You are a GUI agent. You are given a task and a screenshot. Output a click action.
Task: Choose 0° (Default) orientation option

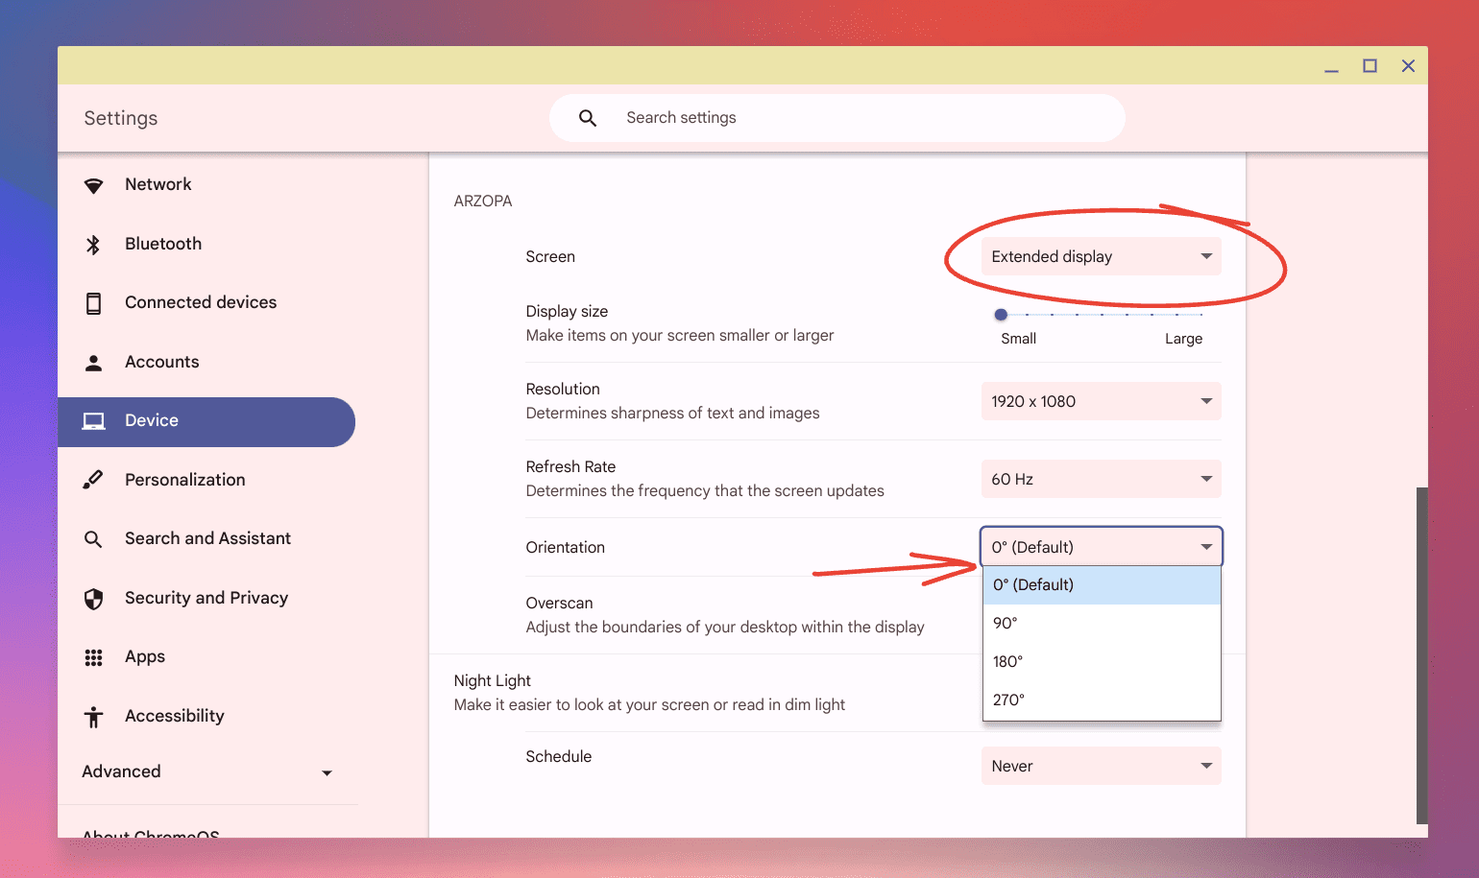click(x=1102, y=585)
